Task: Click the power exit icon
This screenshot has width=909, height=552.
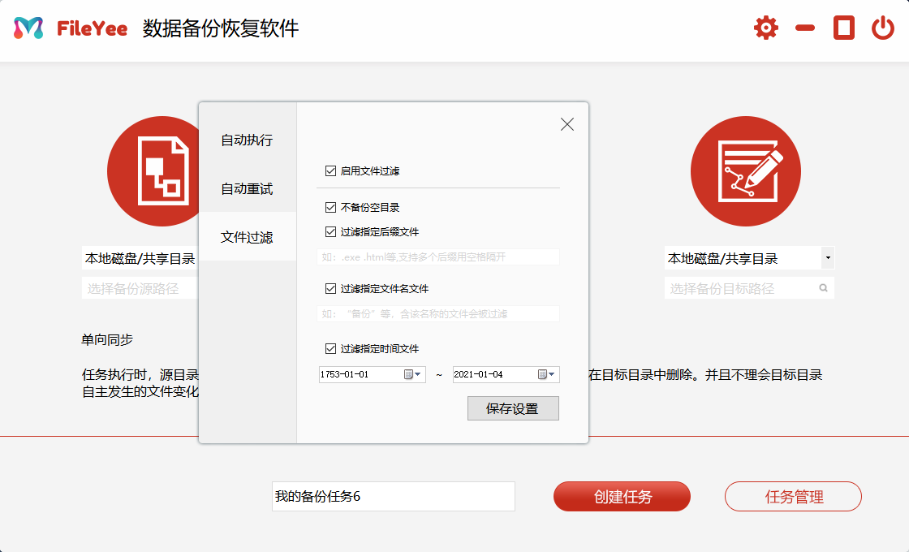Action: click(x=883, y=27)
